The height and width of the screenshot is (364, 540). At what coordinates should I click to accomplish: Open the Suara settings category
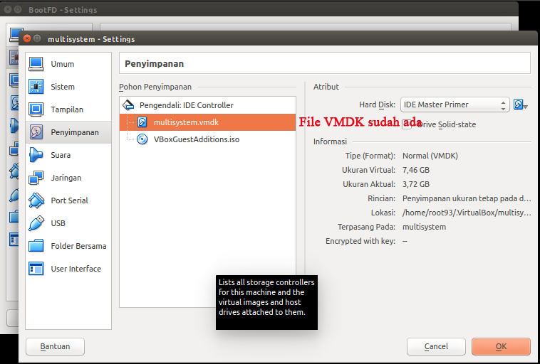pos(68,155)
